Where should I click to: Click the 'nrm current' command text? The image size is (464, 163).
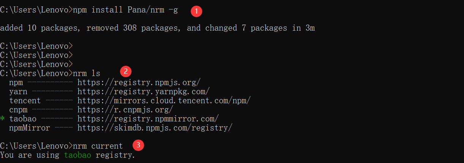tap(98, 146)
